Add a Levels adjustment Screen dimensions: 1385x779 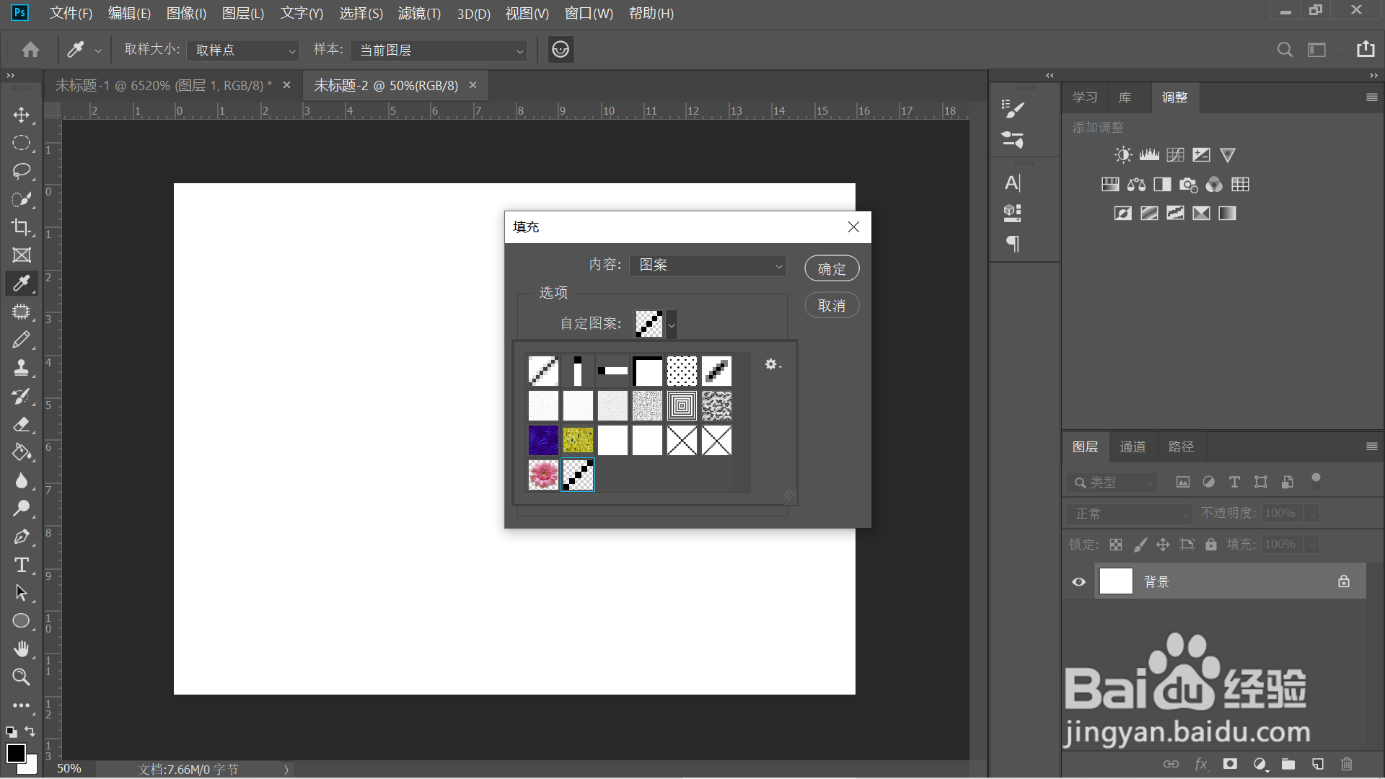coord(1149,155)
